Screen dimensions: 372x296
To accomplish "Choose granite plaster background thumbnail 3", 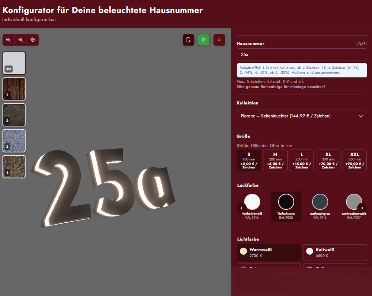I will [14, 141].
